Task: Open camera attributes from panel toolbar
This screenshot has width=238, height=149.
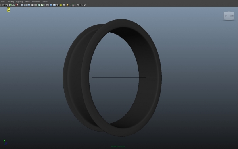Action: click(x=6, y=5)
